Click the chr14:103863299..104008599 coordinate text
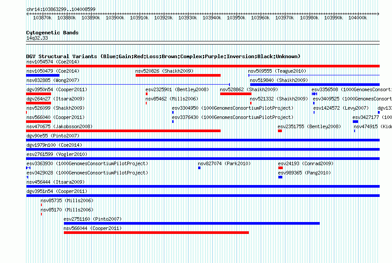 click(x=61, y=9)
